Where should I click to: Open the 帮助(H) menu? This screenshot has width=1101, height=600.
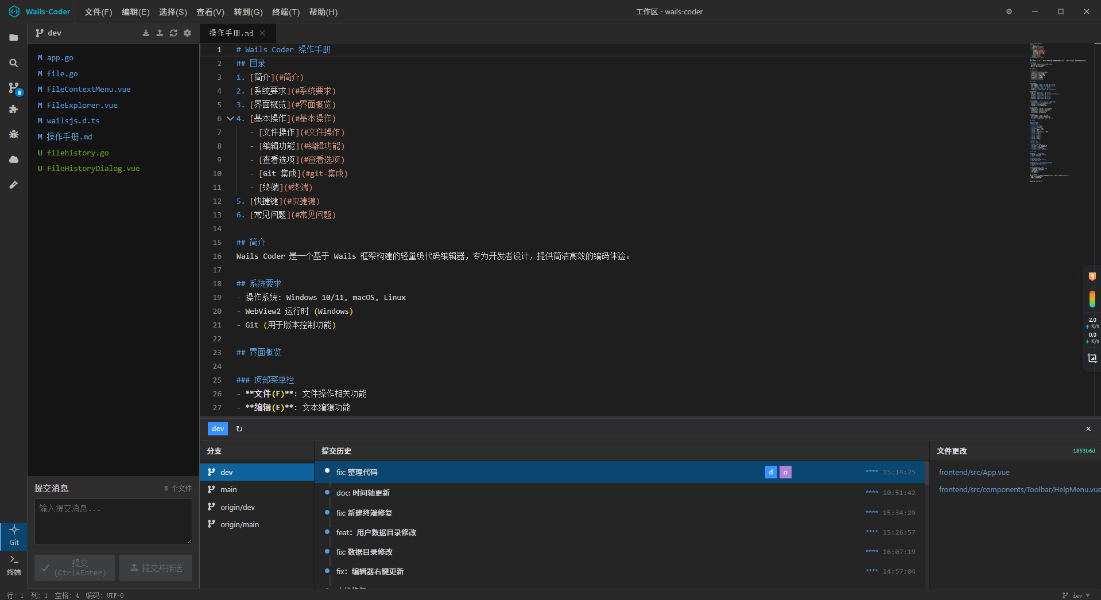coord(323,12)
